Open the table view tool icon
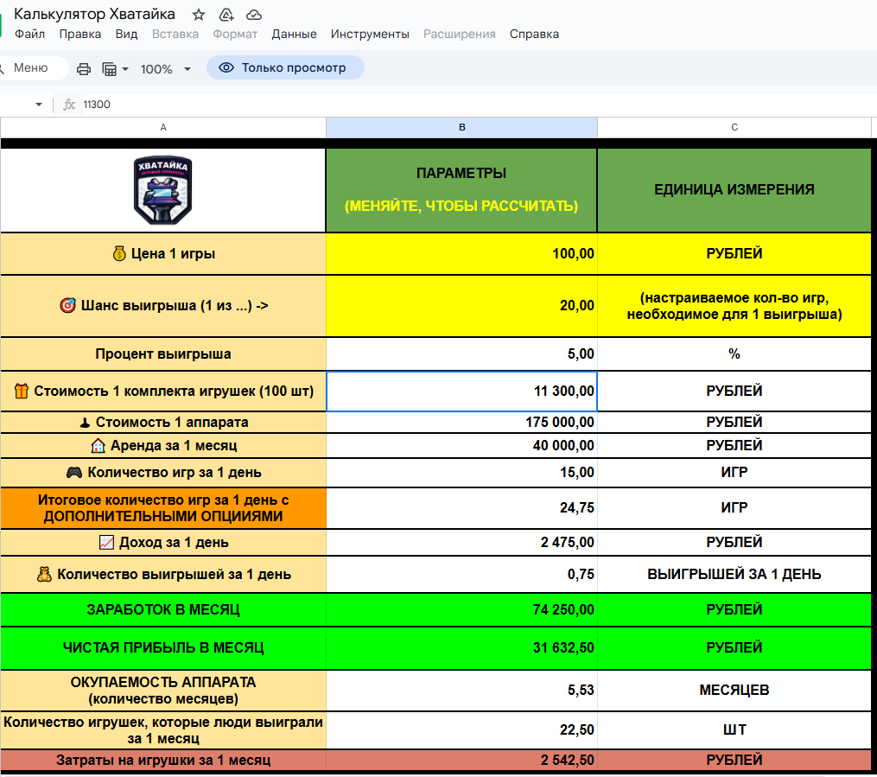Image resolution: width=877 pixels, height=777 pixels. point(110,69)
